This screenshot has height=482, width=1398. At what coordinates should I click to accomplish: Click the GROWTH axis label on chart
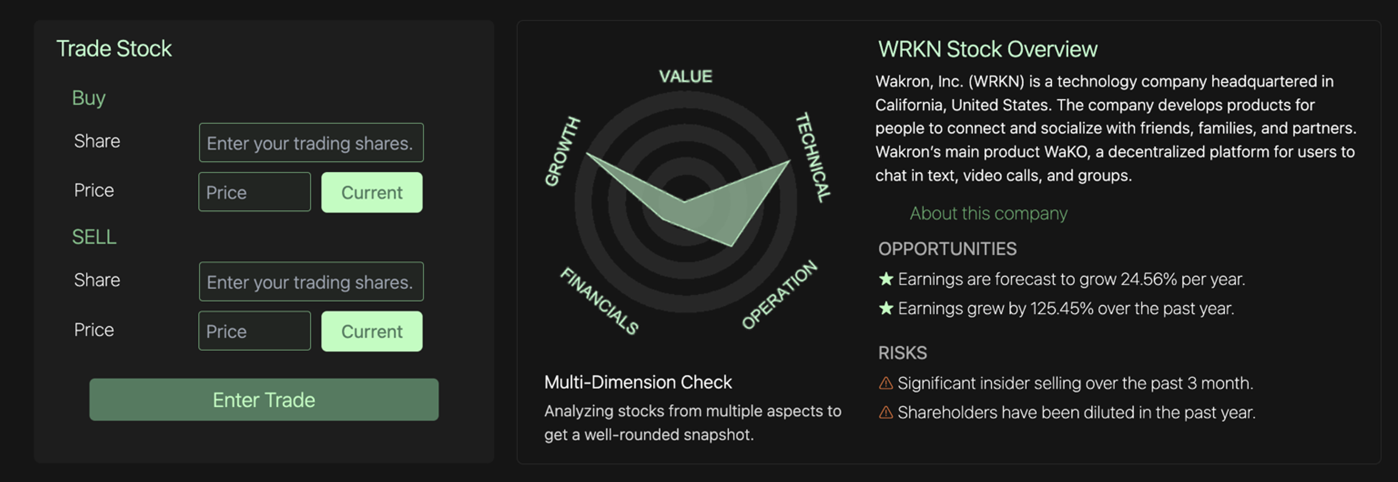click(x=562, y=151)
